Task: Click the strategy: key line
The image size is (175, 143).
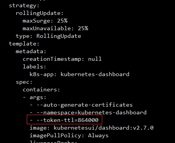Action: tap(24, 6)
